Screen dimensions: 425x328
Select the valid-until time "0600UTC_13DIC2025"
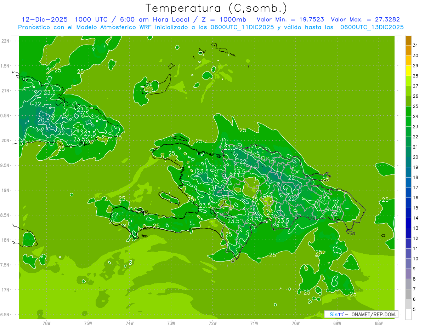point(372,27)
